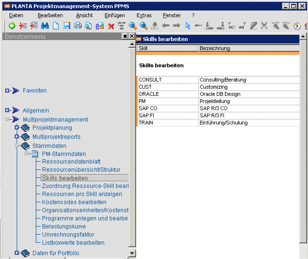Screen dimensions: 308x259
Task: Select the blue mouse pointer tool icon
Action: tap(188, 26)
